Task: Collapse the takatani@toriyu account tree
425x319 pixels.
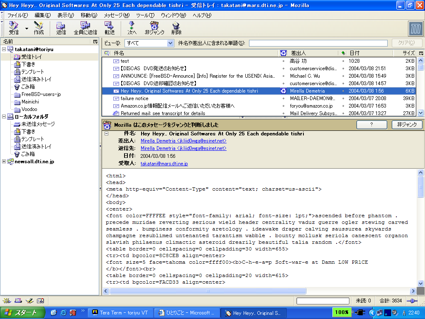Action: (4, 49)
